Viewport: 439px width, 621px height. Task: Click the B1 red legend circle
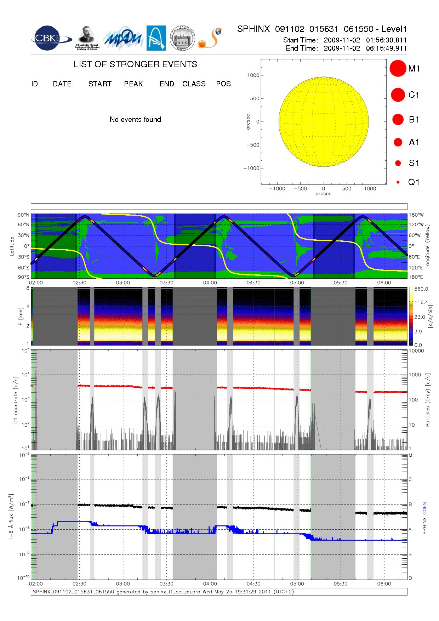click(398, 120)
